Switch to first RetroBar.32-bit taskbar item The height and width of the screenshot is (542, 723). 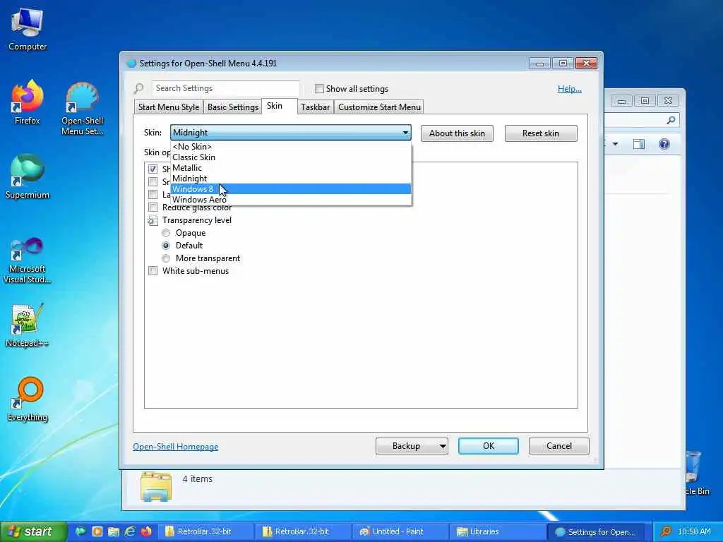click(206, 531)
